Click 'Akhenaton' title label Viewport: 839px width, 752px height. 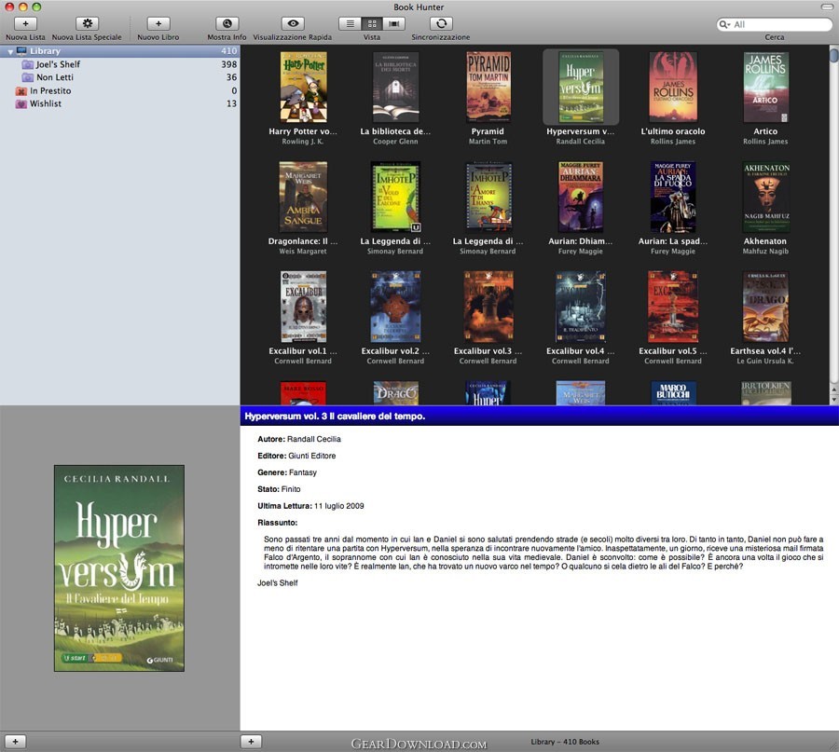pyautogui.click(x=765, y=241)
